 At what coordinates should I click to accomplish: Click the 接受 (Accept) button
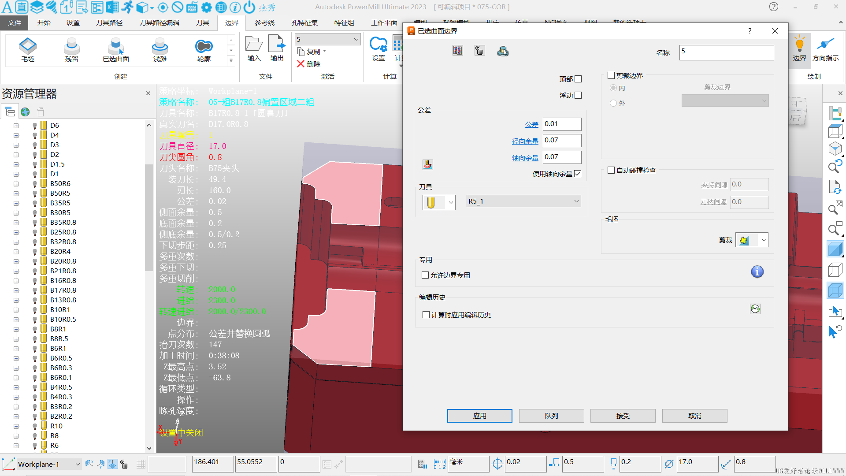tap(623, 416)
